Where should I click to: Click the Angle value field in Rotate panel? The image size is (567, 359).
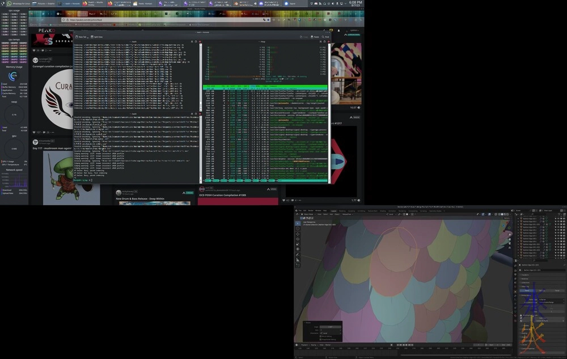(x=330, y=327)
